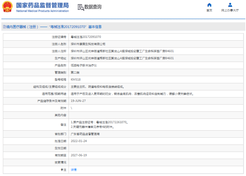Click the national emblem logo
246x176 pixels.
[7, 7]
